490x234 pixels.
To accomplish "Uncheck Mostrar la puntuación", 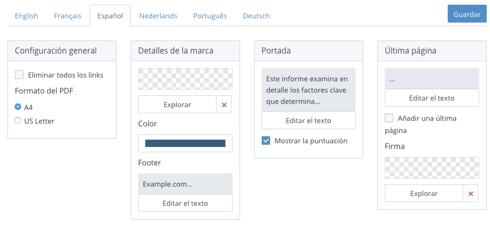I will (x=266, y=140).
